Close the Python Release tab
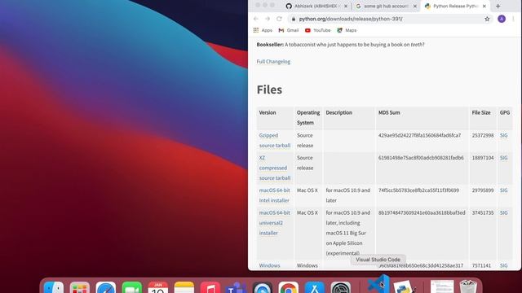 pyautogui.click(x=484, y=6)
